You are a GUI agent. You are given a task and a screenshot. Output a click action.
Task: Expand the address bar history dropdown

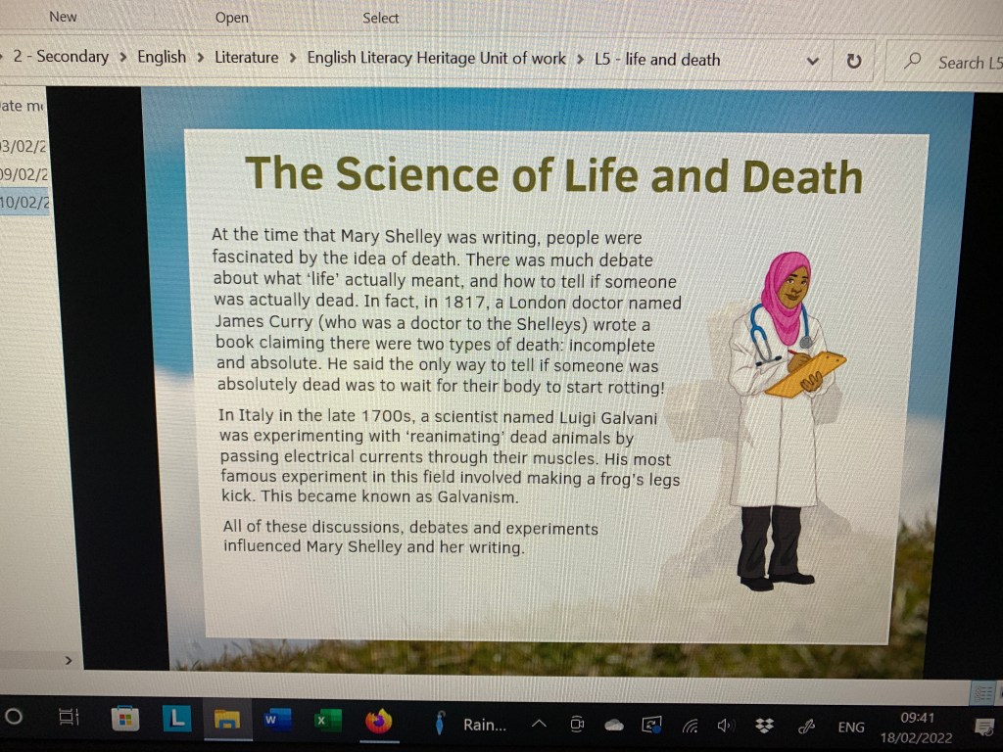[x=812, y=61]
